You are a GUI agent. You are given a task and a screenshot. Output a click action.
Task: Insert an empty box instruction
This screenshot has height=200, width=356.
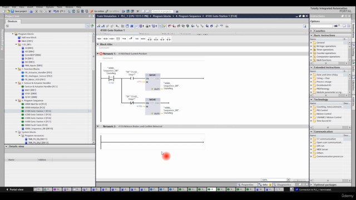pos(118,39)
